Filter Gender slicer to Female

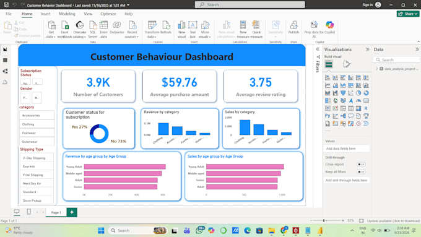pos(25,98)
